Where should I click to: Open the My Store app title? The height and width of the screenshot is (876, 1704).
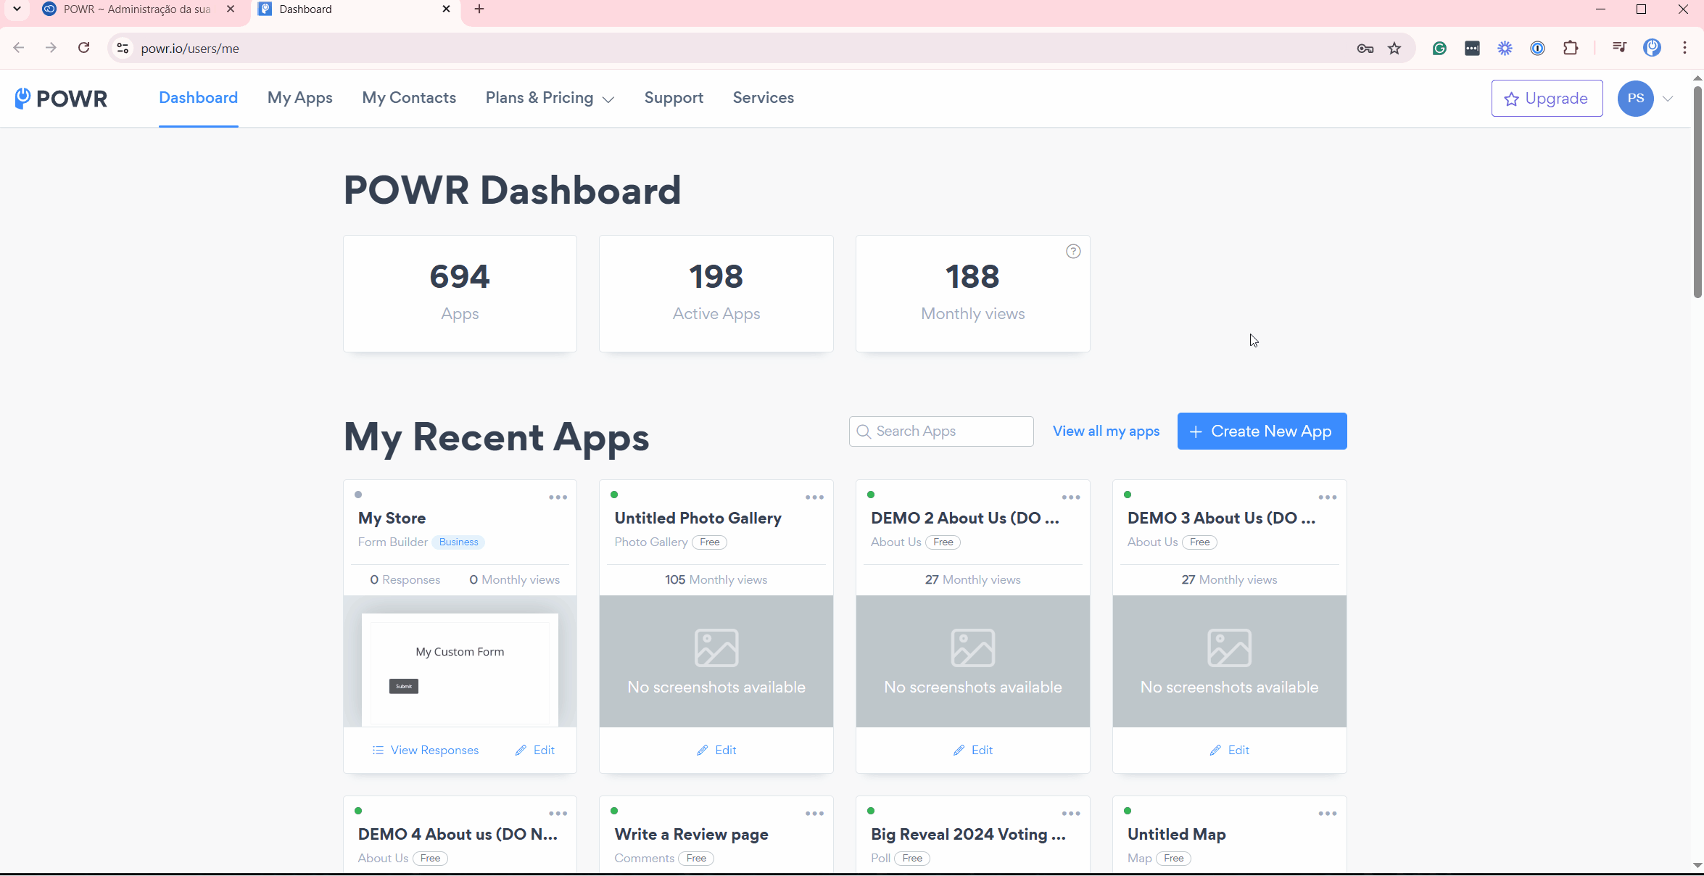coord(392,518)
